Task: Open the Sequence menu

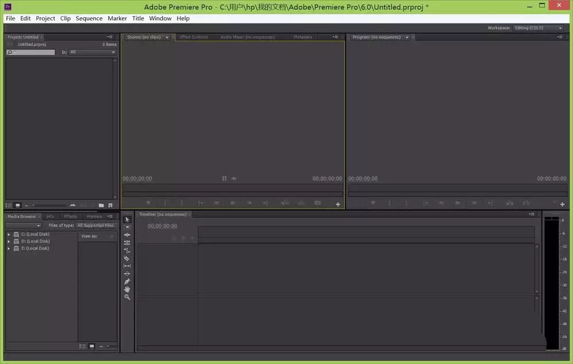Action: [89, 18]
